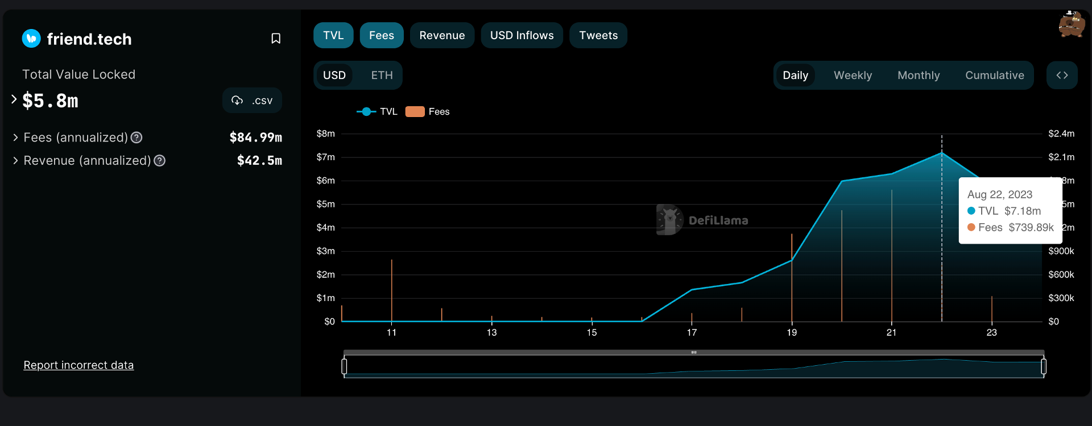
Task: Select the Monthly interval tab
Action: [x=919, y=75]
